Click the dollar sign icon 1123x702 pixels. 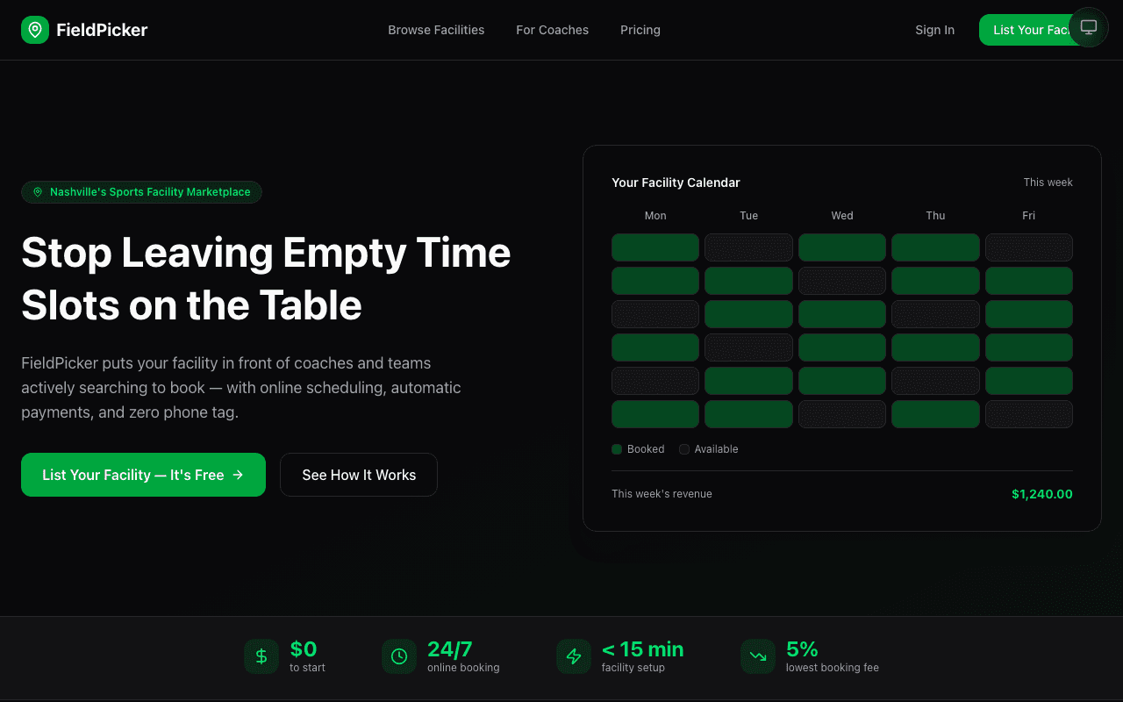(x=261, y=656)
